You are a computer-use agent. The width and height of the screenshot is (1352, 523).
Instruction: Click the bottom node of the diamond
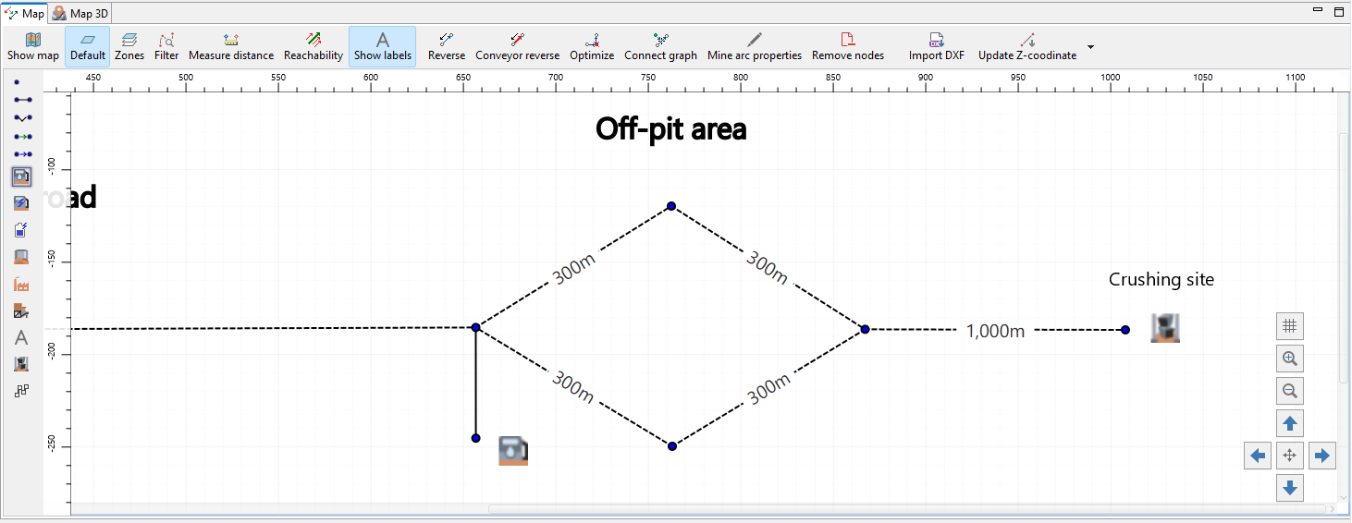point(672,446)
